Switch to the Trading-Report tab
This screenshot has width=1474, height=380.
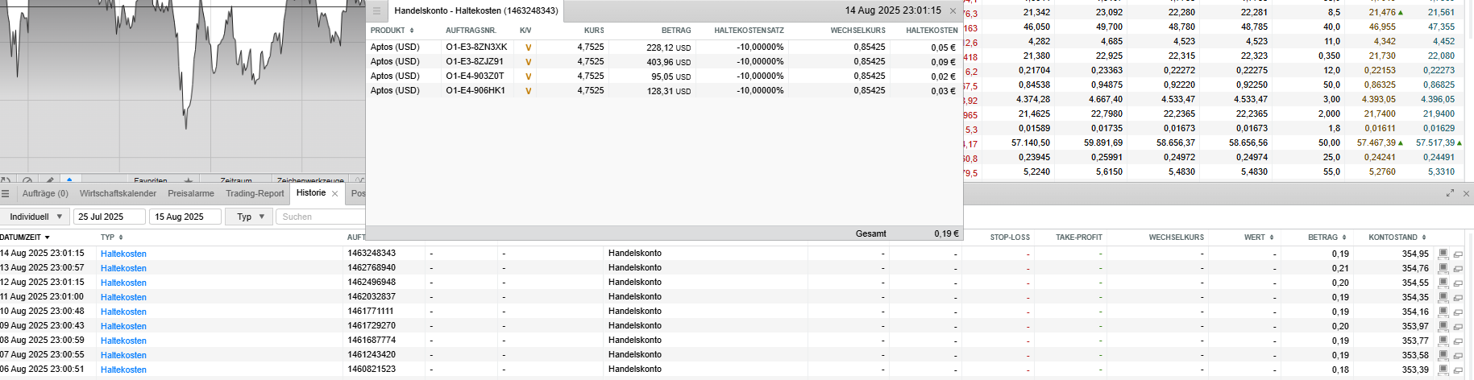pyautogui.click(x=255, y=194)
